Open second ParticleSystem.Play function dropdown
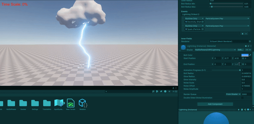The width and height of the screenshot is (254, 124). [227, 26]
